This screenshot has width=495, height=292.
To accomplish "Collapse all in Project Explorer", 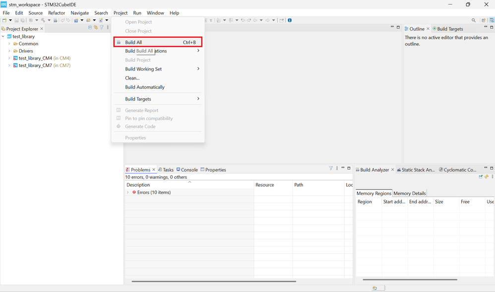I will [90, 27].
